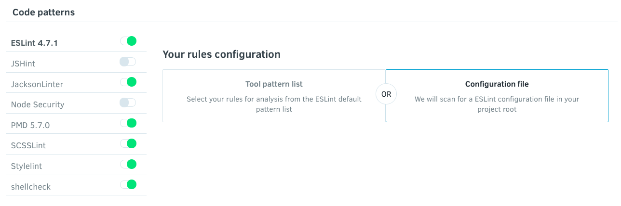Turn off the JacksonLinter switch
This screenshot has height=206, width=621.
(x=128, y=82)
